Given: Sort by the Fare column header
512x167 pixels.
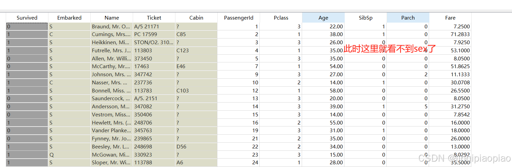Looking at the screenshot, I should click(450, 18).
